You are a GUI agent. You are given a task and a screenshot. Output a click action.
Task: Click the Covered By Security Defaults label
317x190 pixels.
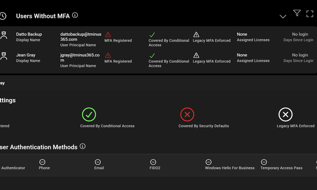click(x=203, y=126)
